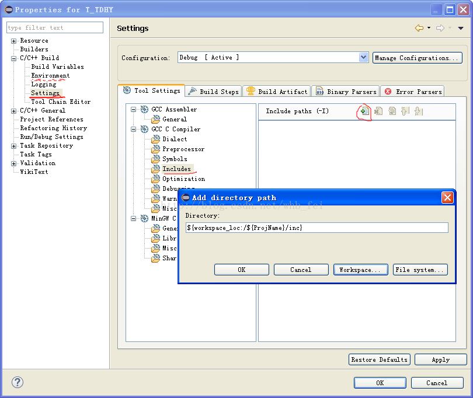Collapse the GCC C Compiler node

[134, 129]
